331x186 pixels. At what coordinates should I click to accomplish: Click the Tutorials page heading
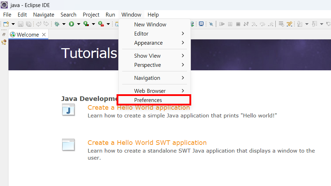(89, 53)
